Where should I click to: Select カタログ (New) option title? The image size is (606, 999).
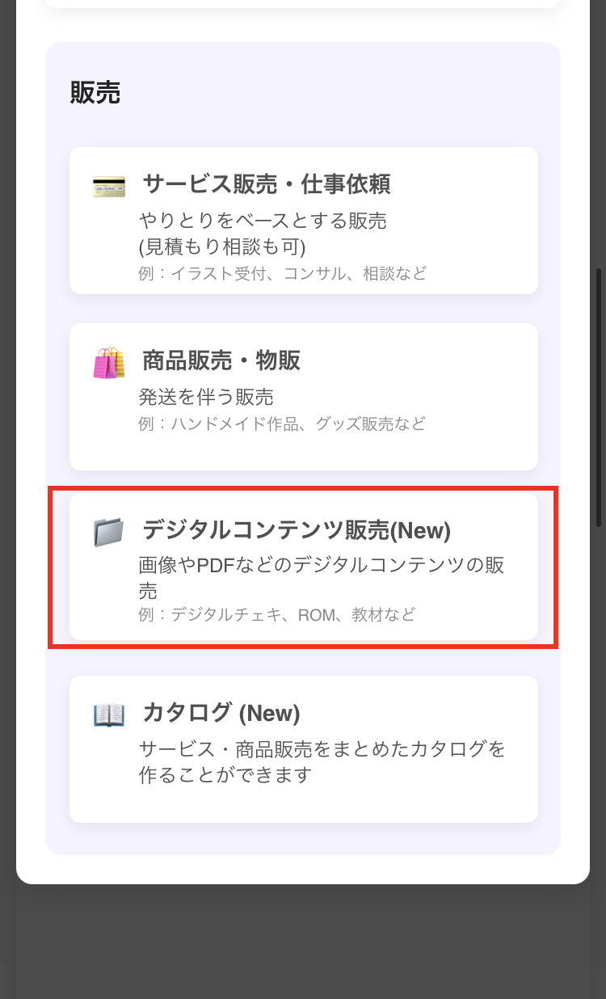(221, 713)
